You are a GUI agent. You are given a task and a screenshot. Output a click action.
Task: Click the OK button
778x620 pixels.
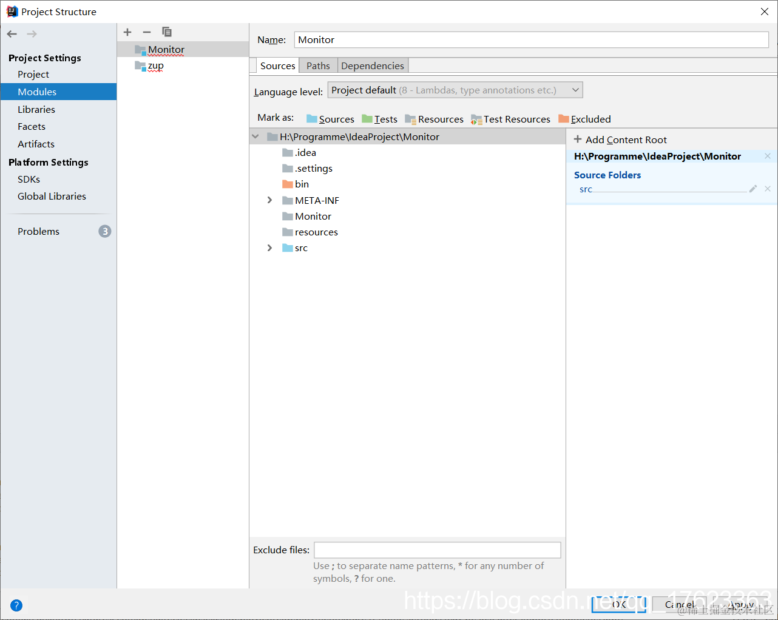coord(619,604)
